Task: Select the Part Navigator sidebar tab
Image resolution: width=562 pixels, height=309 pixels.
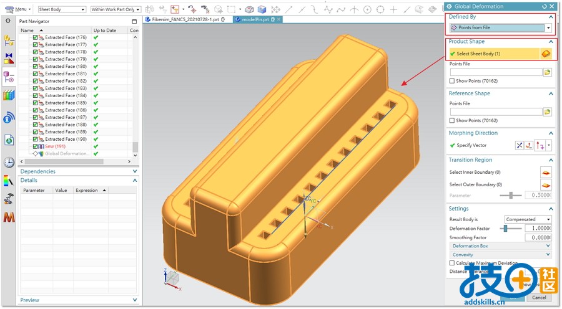Action: tap(9, 77)
